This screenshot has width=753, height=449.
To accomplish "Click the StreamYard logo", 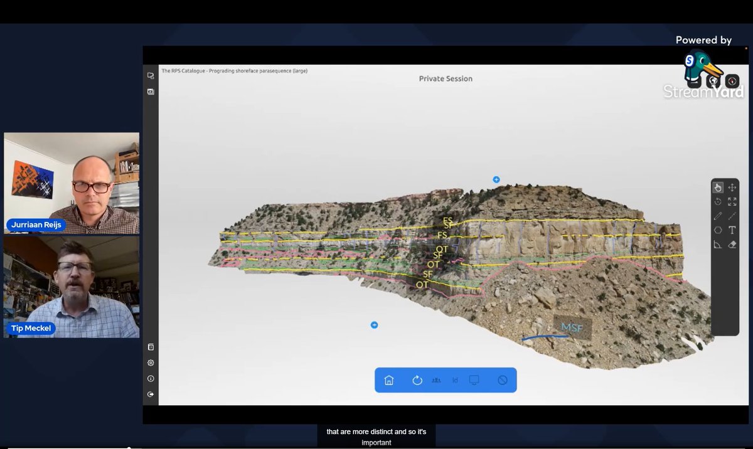I will click(x=704, y=75).
